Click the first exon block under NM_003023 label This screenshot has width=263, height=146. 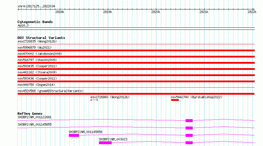click(105, 143)
